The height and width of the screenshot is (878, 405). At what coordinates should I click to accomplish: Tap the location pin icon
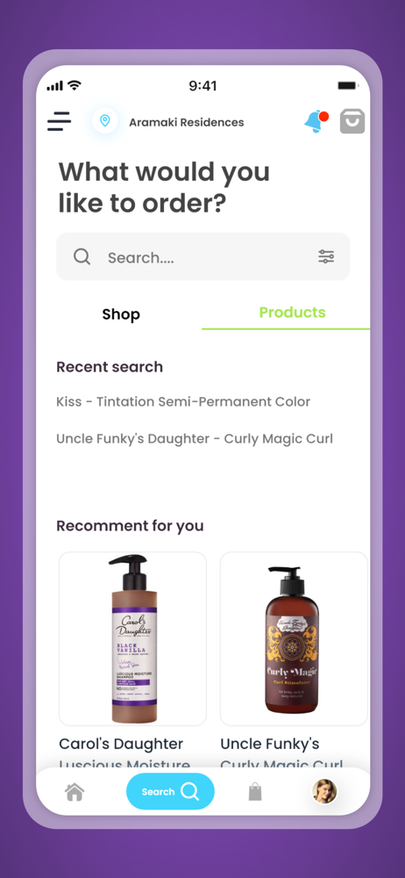coord(104,121)
